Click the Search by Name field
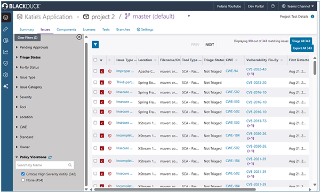 click(45, 165)
